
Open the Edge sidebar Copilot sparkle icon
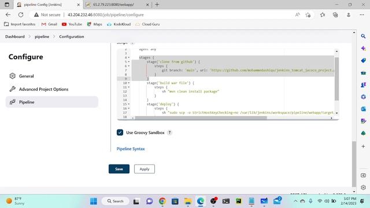click(x=364, y=49)
